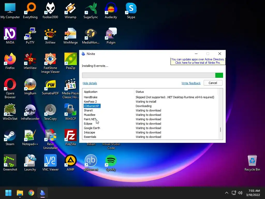Image resolution: width=265 pixels, height=199 pixels.
Task: Click the Spotify desktop shortcut
Action: coord(111,163)
